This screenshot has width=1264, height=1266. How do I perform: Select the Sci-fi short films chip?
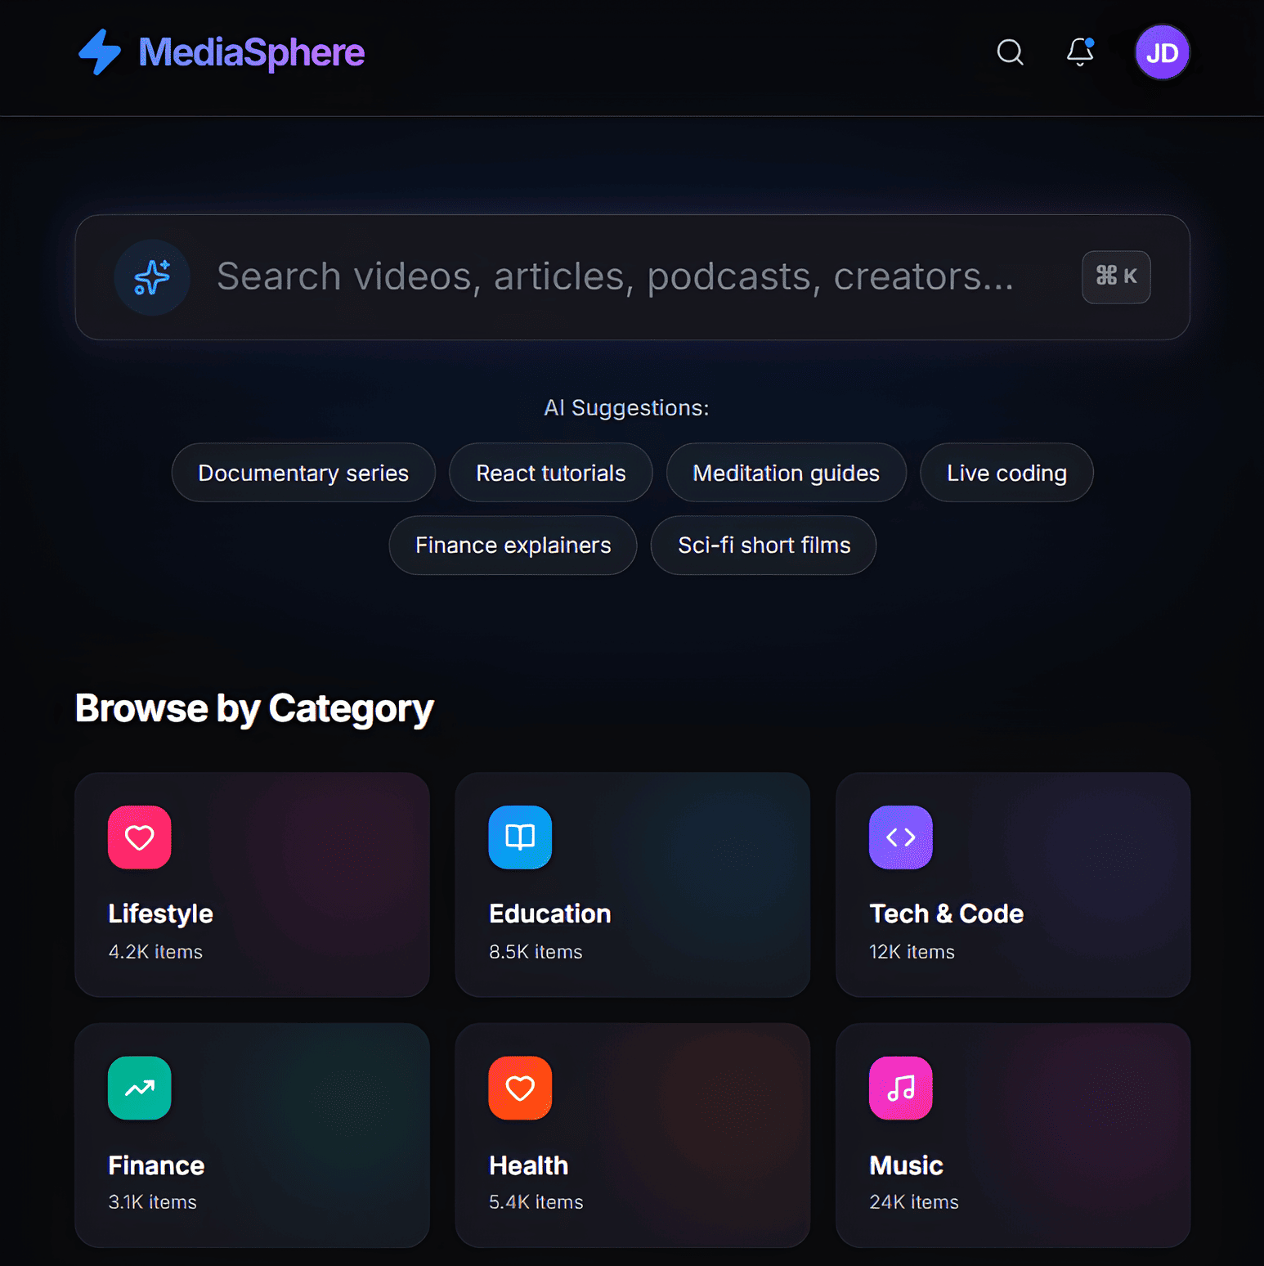(764, 545)
